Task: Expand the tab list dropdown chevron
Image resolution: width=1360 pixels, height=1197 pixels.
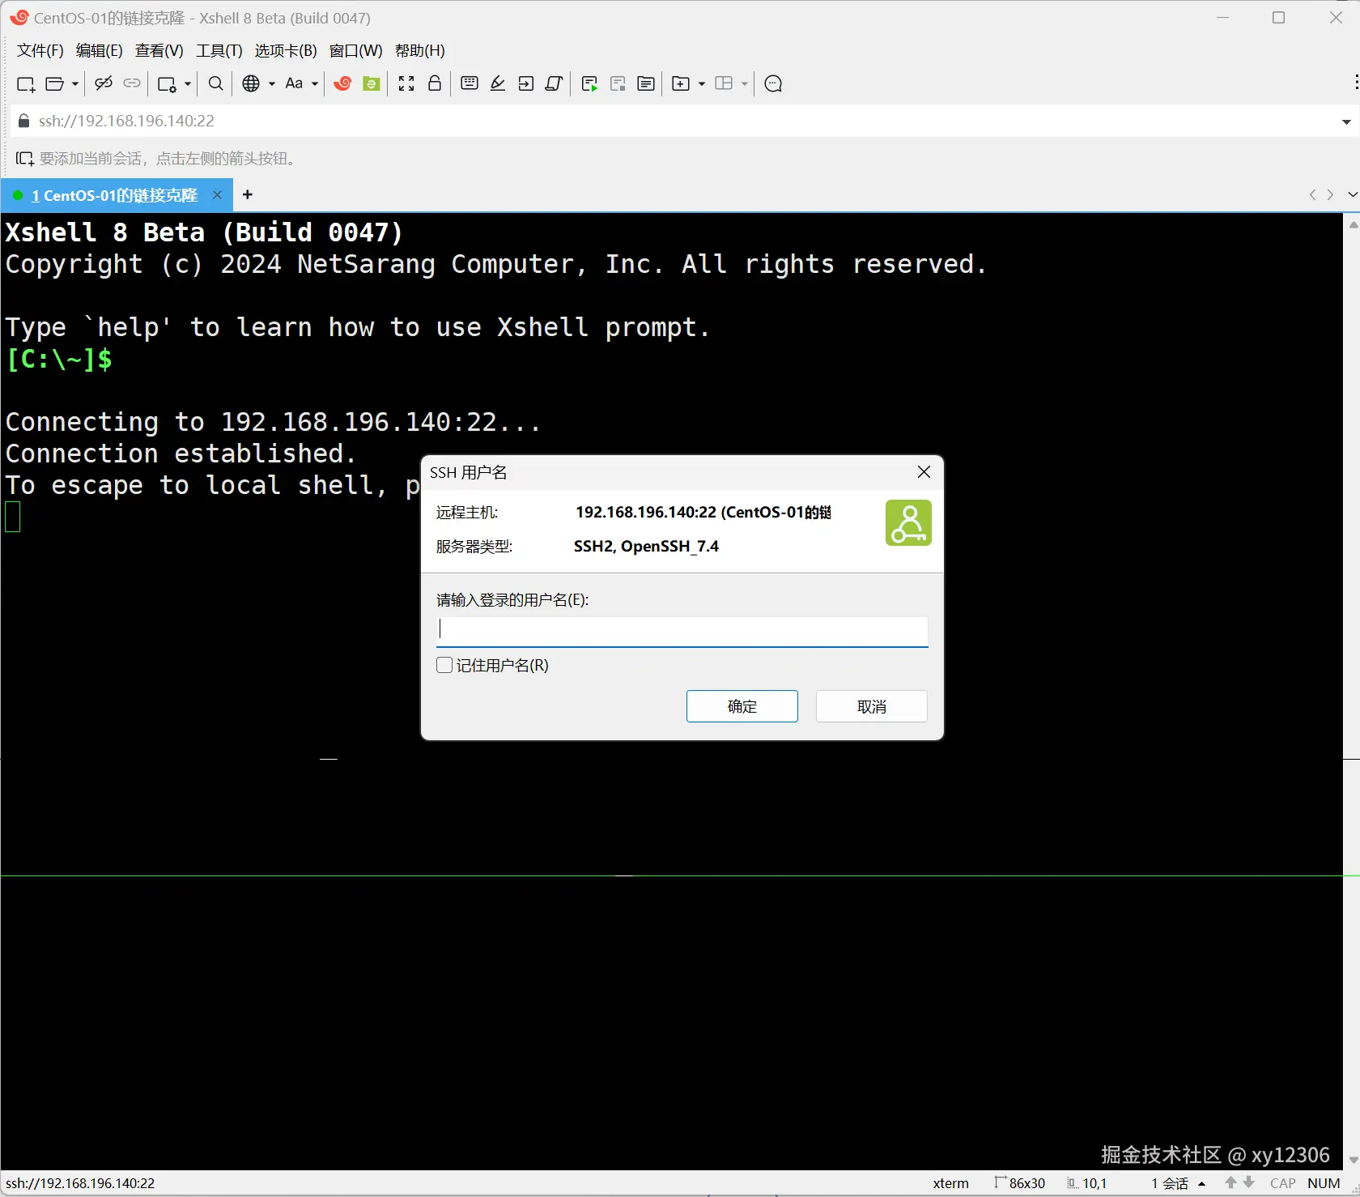Action: point(1352,194)
